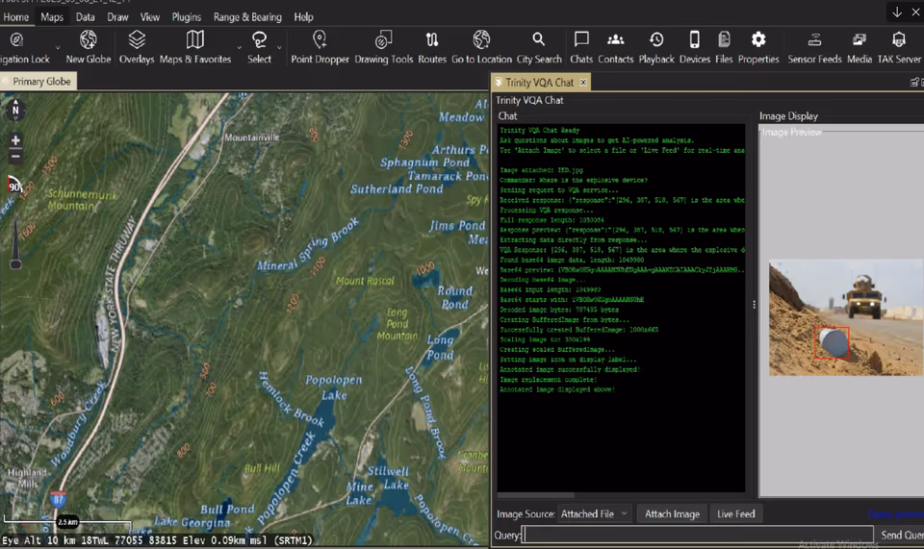
Task: Open Sensor Feeds
Action: pyautogui.click(x=814, y=47)
